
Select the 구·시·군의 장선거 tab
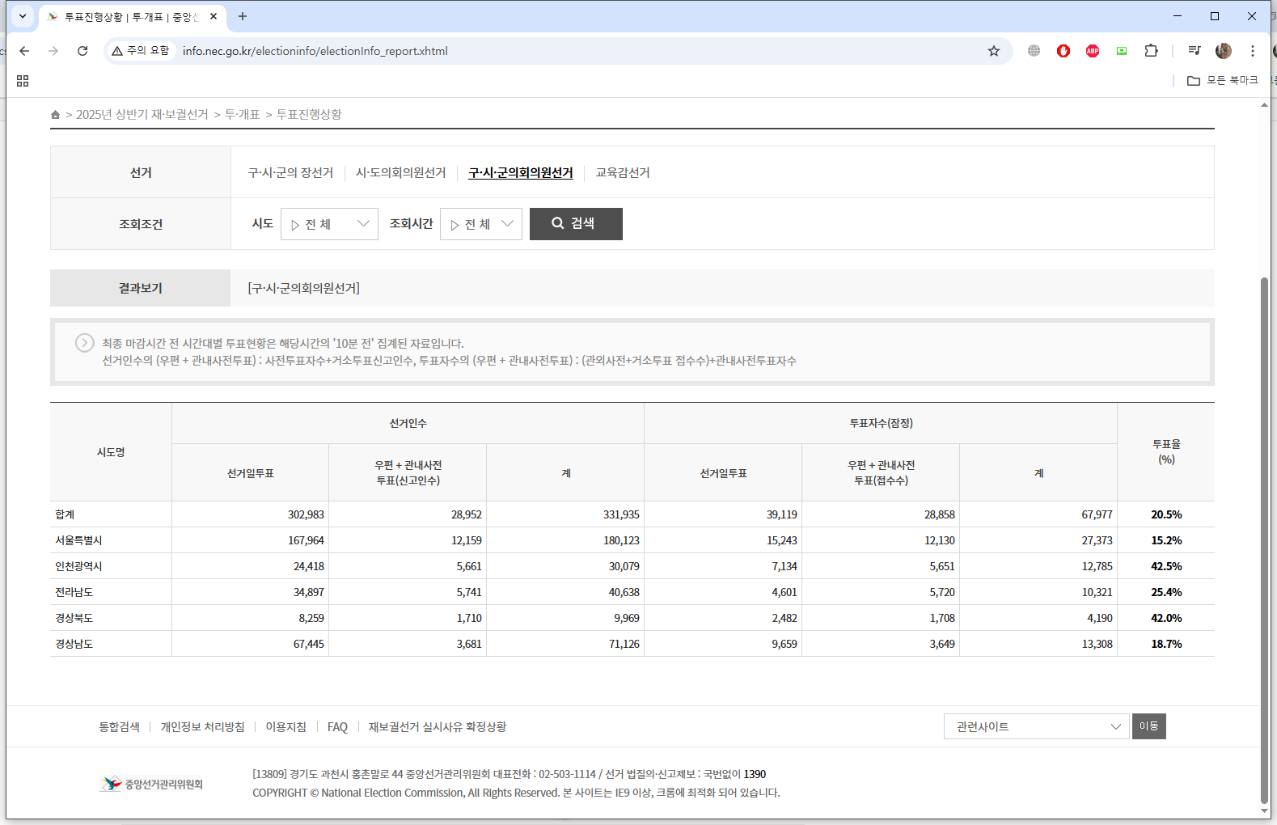[290, 173]
